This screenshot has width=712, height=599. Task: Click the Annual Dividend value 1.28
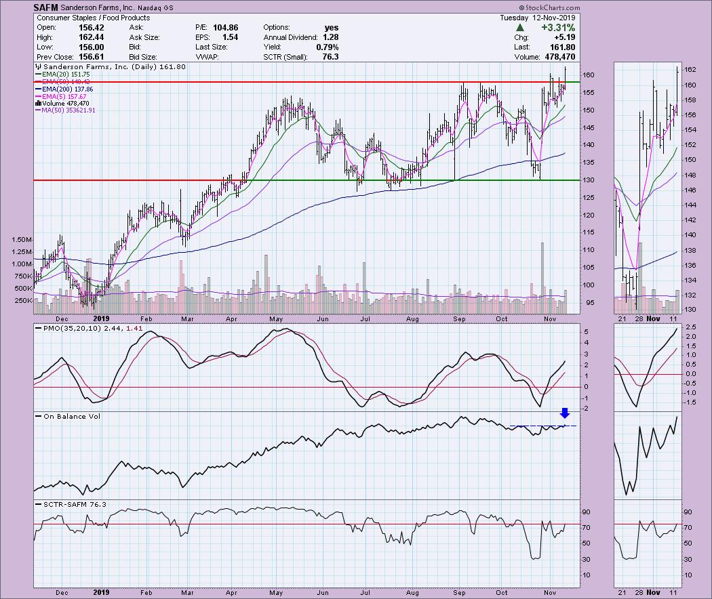pos(331,37)
